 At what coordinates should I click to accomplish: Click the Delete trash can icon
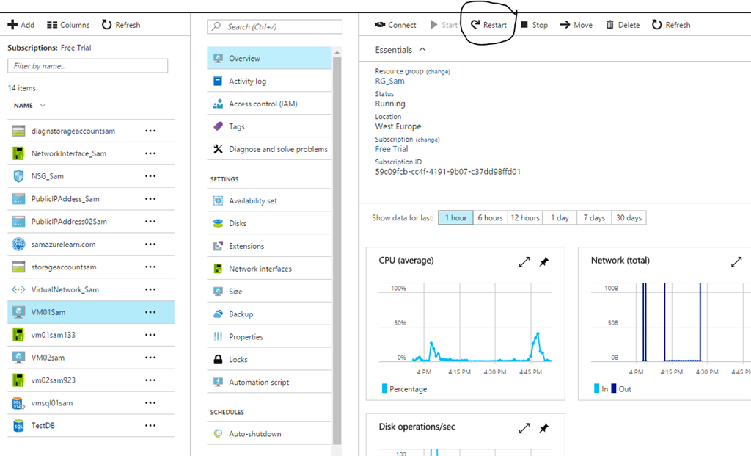pos(609,25)
